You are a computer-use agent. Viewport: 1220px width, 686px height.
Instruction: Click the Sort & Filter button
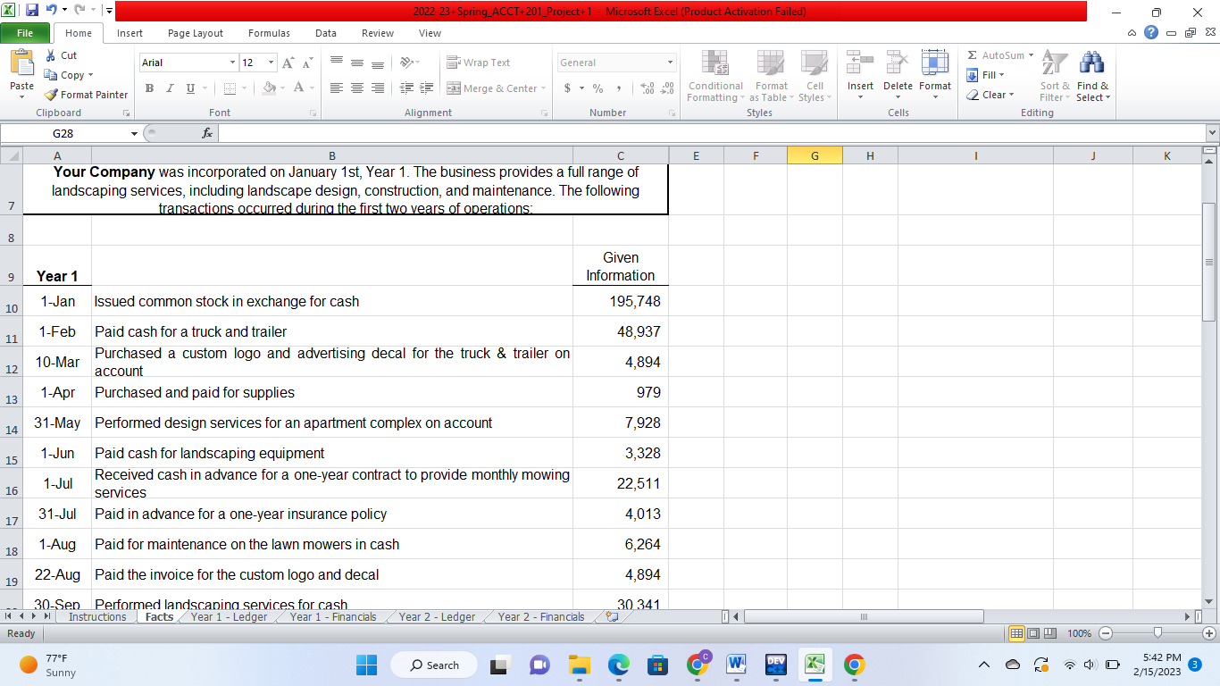click(1054, 78)
